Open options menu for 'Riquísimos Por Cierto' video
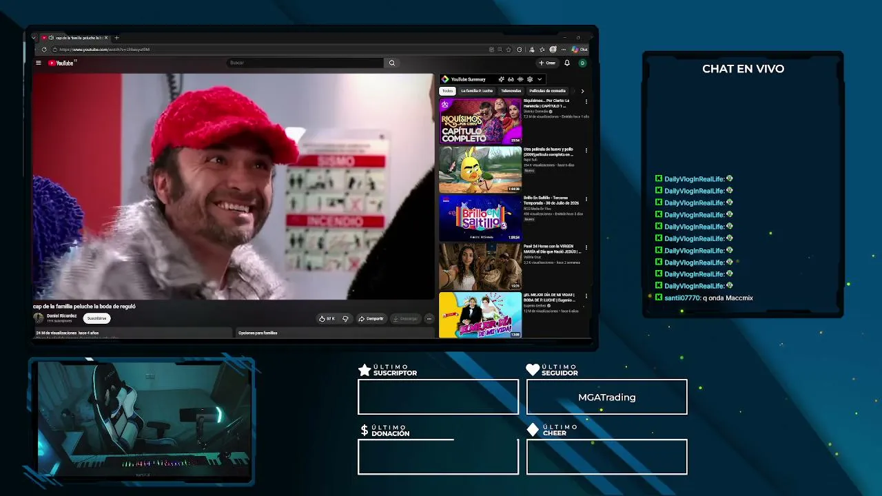 [x=586, y=102]
